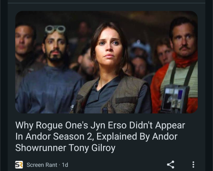
Task: Click the dark pocket flap on woman's vest
Action: (x=126, y=100)
